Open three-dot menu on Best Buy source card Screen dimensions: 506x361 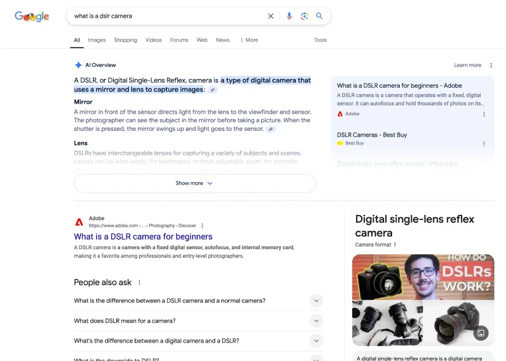(484, 144)
